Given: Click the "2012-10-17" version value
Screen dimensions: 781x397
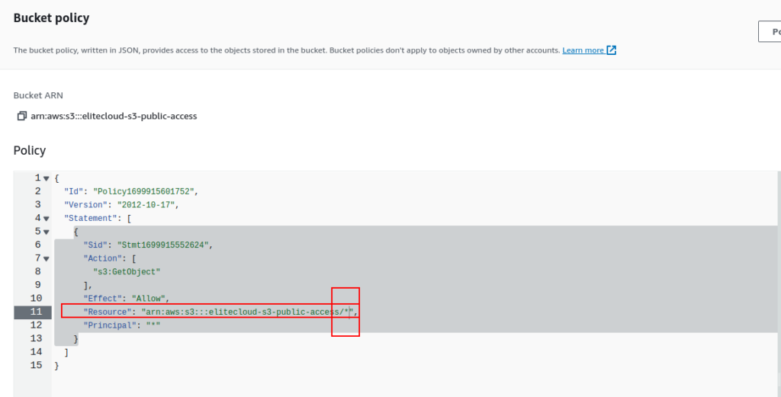Looking at the screenshot, I should (147, 204).
